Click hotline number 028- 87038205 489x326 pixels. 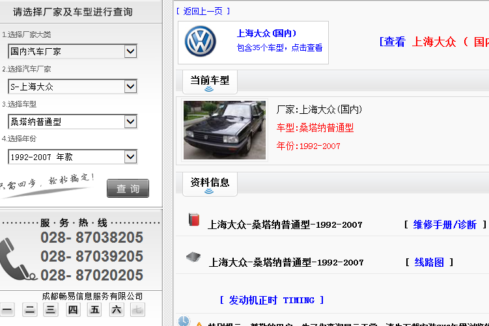point(92,238)
